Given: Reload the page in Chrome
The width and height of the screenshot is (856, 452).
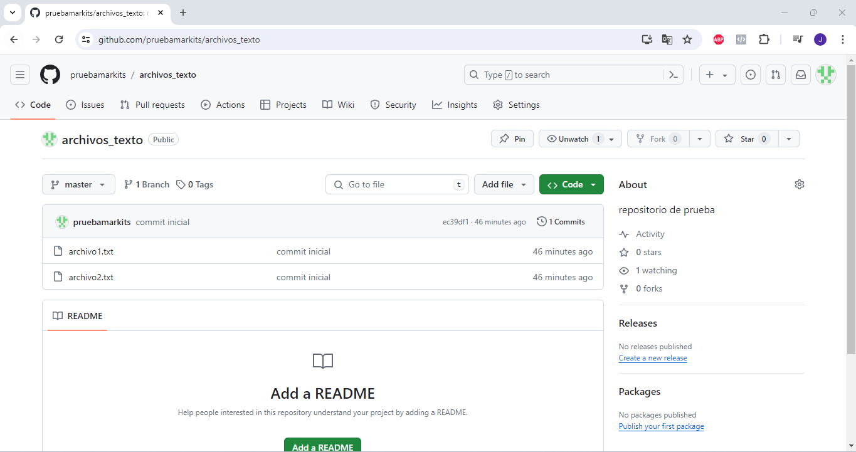Looking at the screenshot, I should pos(59,39).
